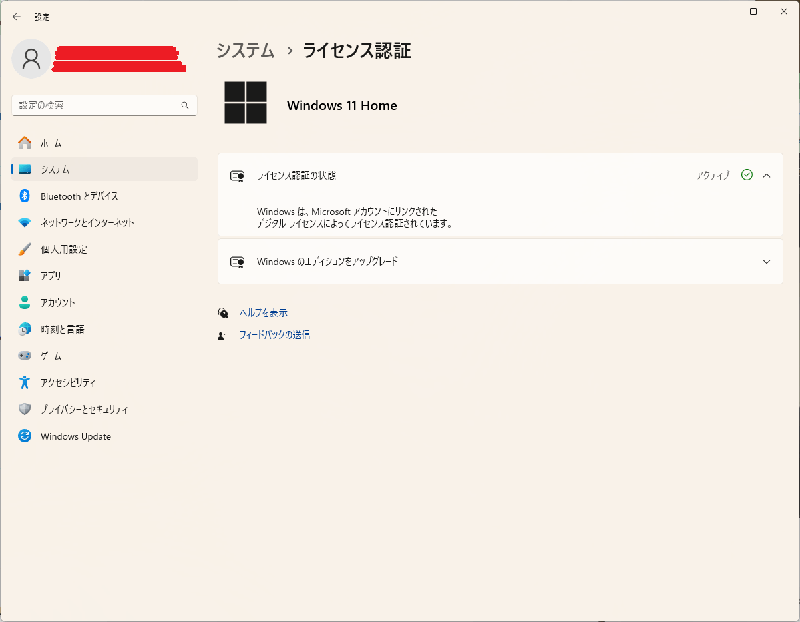This screenshot has height=622, width=800.
Task: Click ライセンス認証 breadcrumb title
Action: point(357,51)
